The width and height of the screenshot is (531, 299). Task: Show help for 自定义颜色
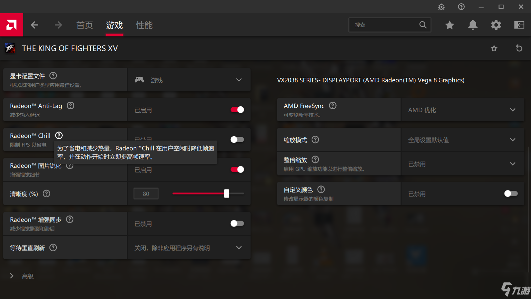coord(321,189)
